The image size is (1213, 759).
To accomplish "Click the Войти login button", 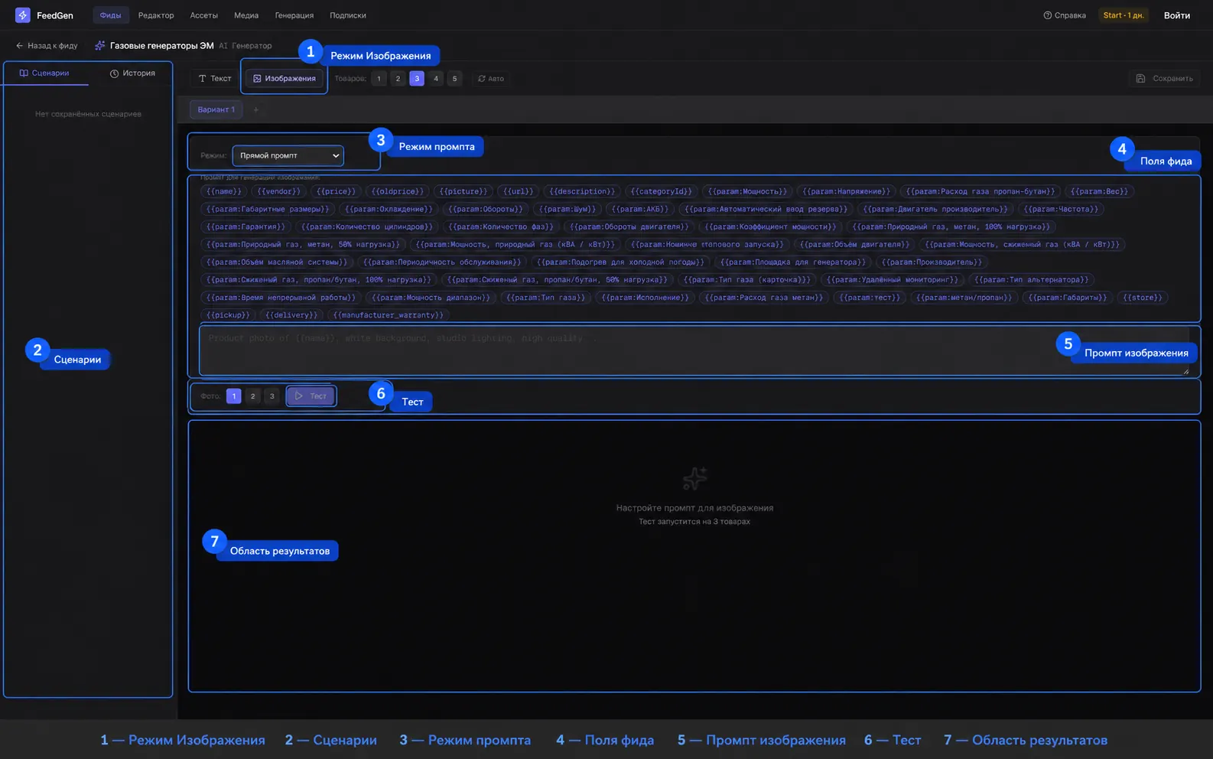I will (1177, 15).
